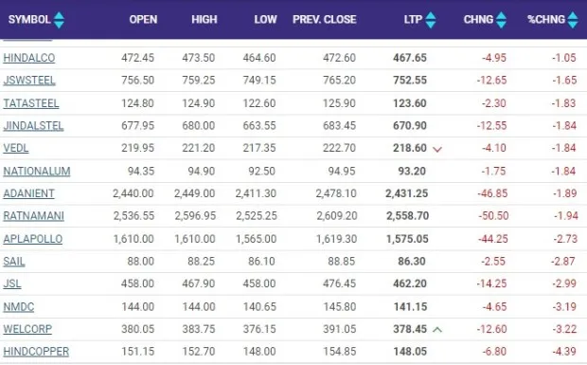Click the down chevron beside VEDL LTP
Viewport: 587px width, 365px height.
point(437,150)
